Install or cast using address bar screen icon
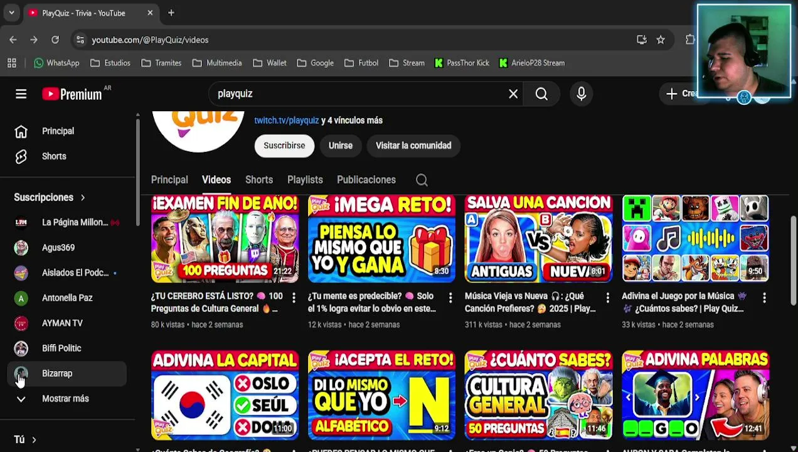Image resolution: width=798 pixels, height=452 pixels. [641, 40]
